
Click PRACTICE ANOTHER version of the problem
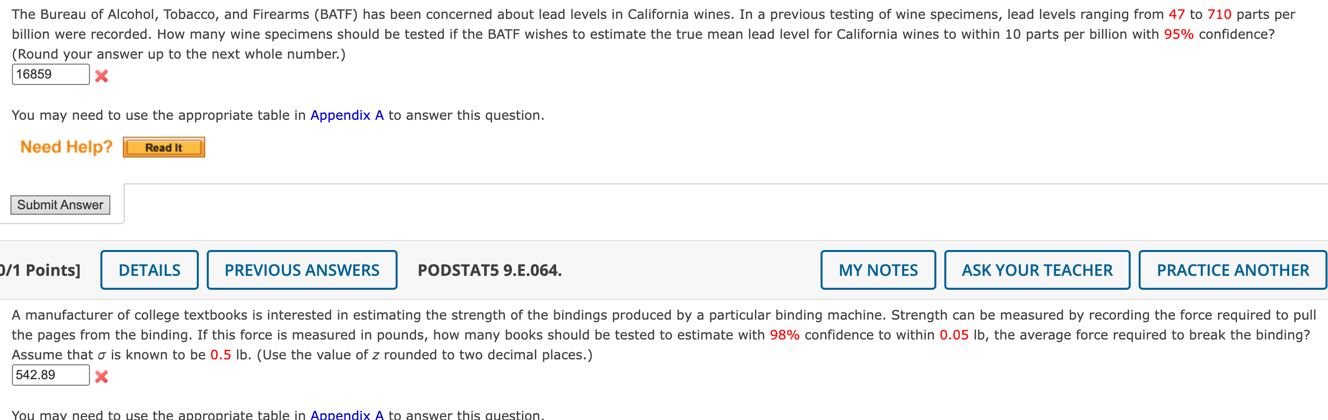(1233, 269)
